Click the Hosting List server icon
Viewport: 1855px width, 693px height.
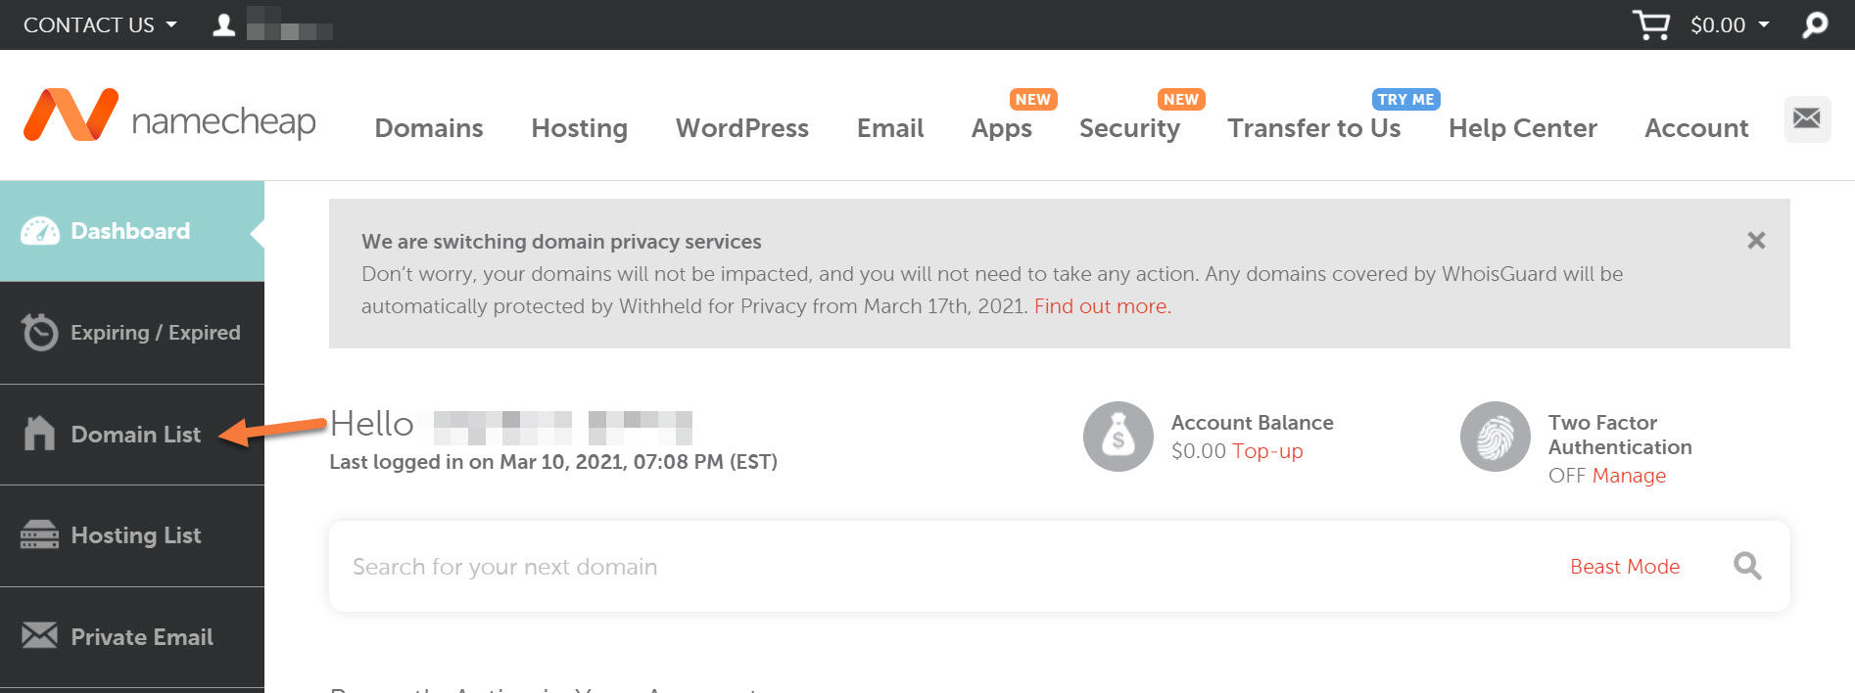[40, 534]
